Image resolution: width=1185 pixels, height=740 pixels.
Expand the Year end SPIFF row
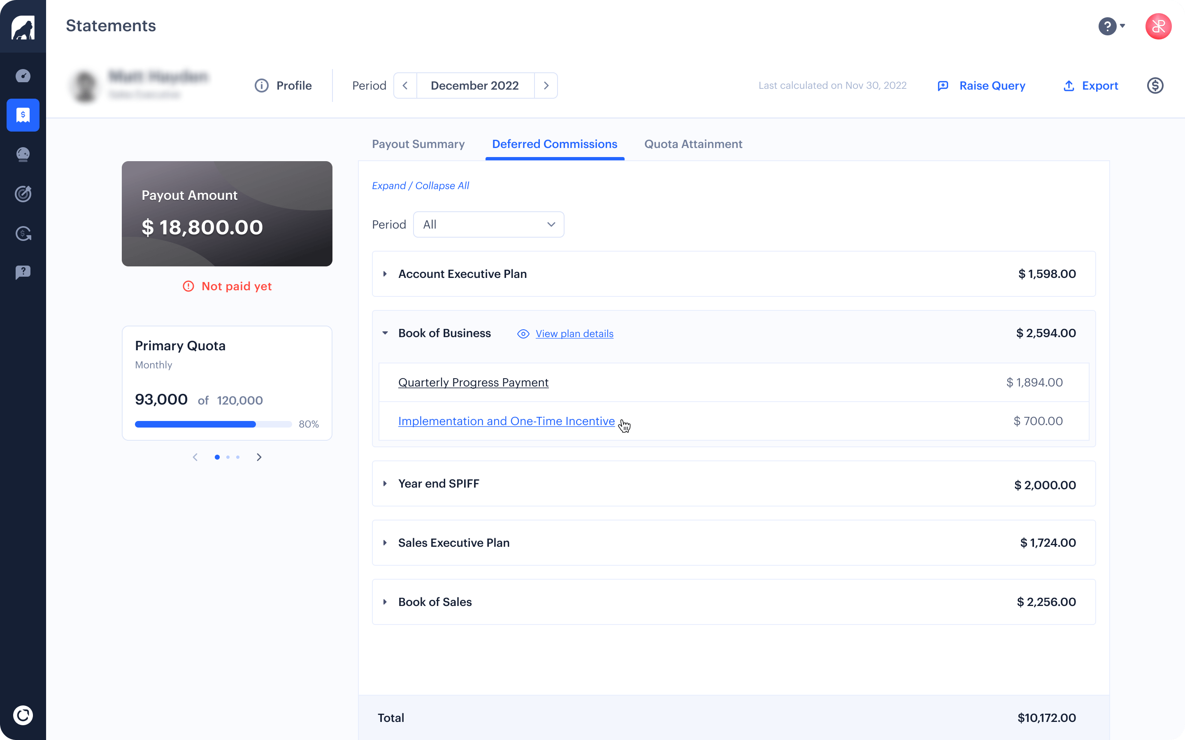click(x=385, y=483)
